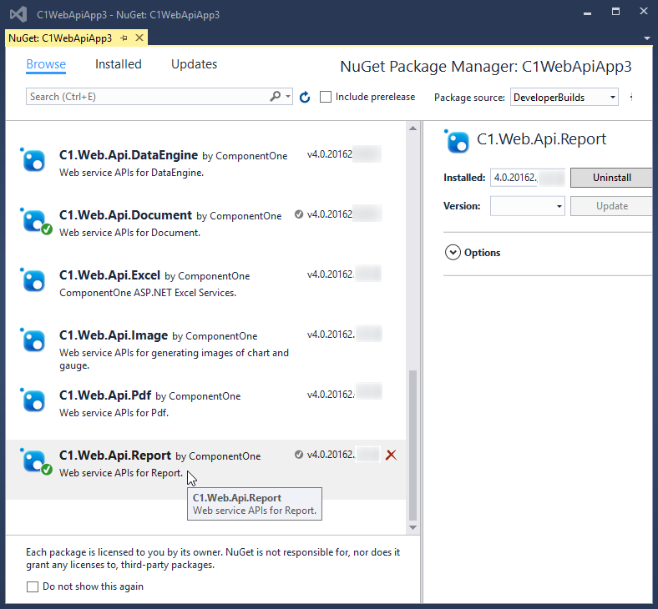The width and height of the screenshot is (658, 609).
Task: Click the red X uninstall icon for C1.Web.Api.Report
Action: 391,455
